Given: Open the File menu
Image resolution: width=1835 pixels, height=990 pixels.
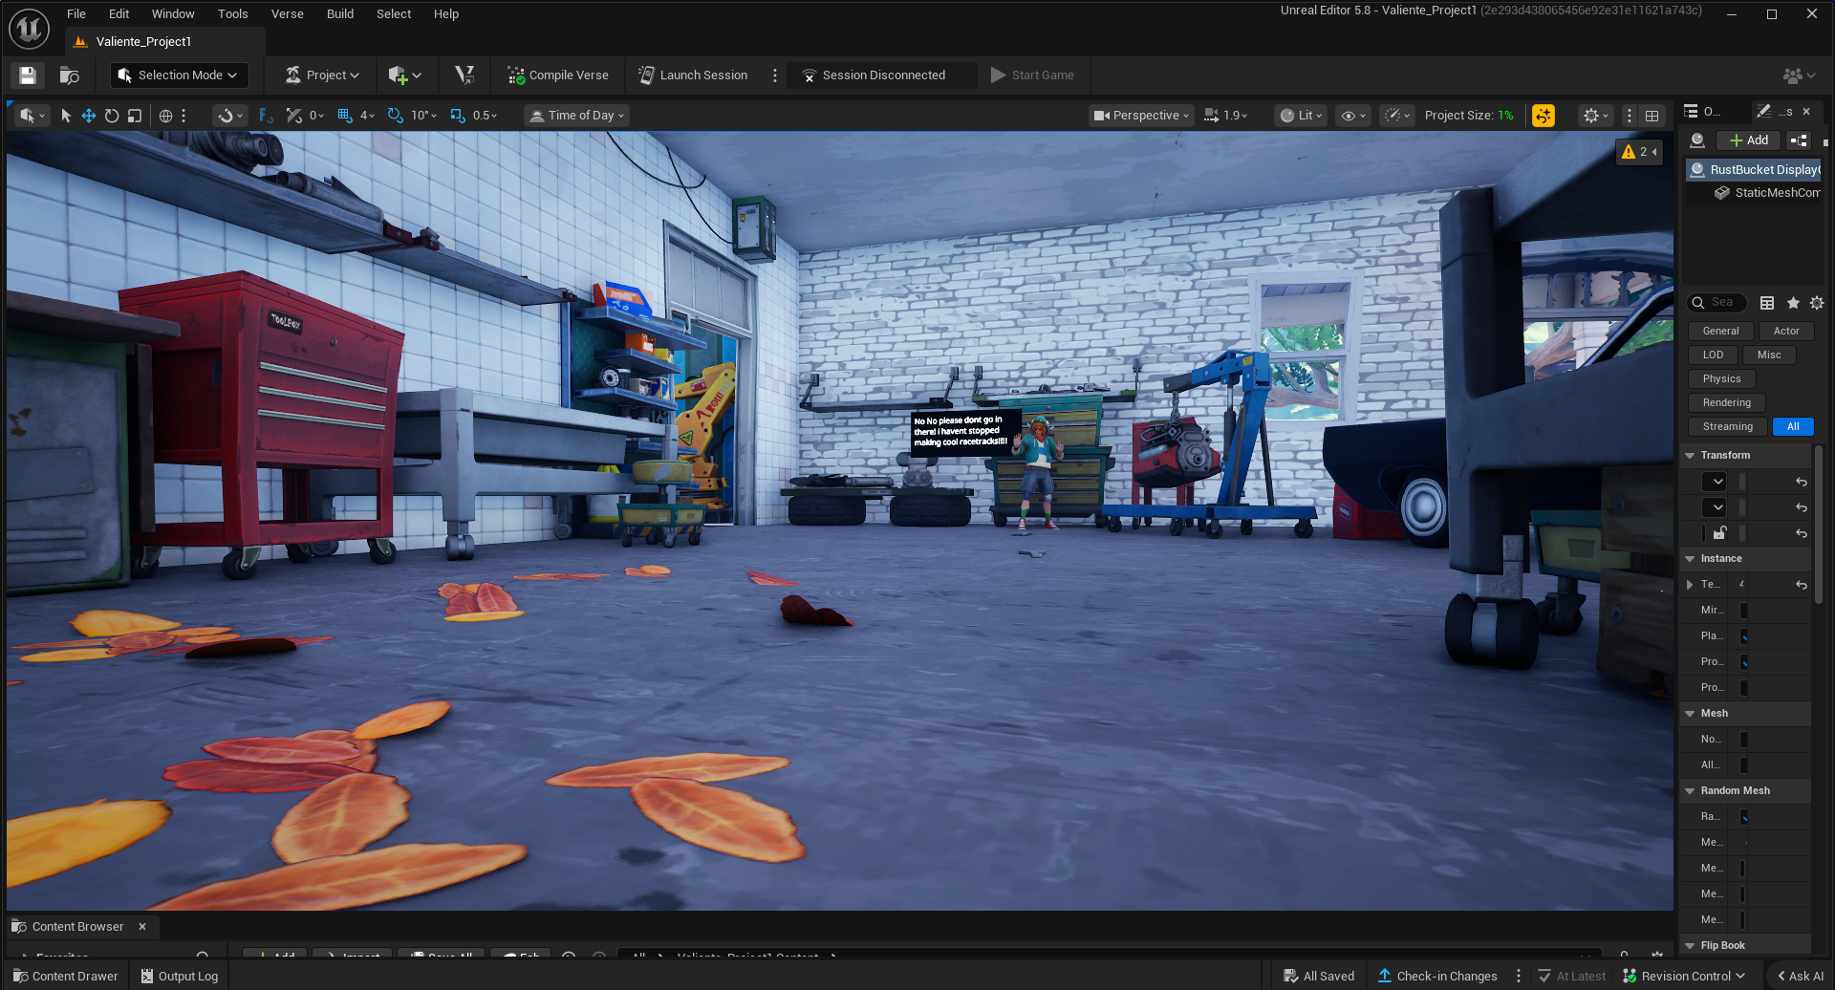Looking at the screenshot, I should [x=76, y=14].
